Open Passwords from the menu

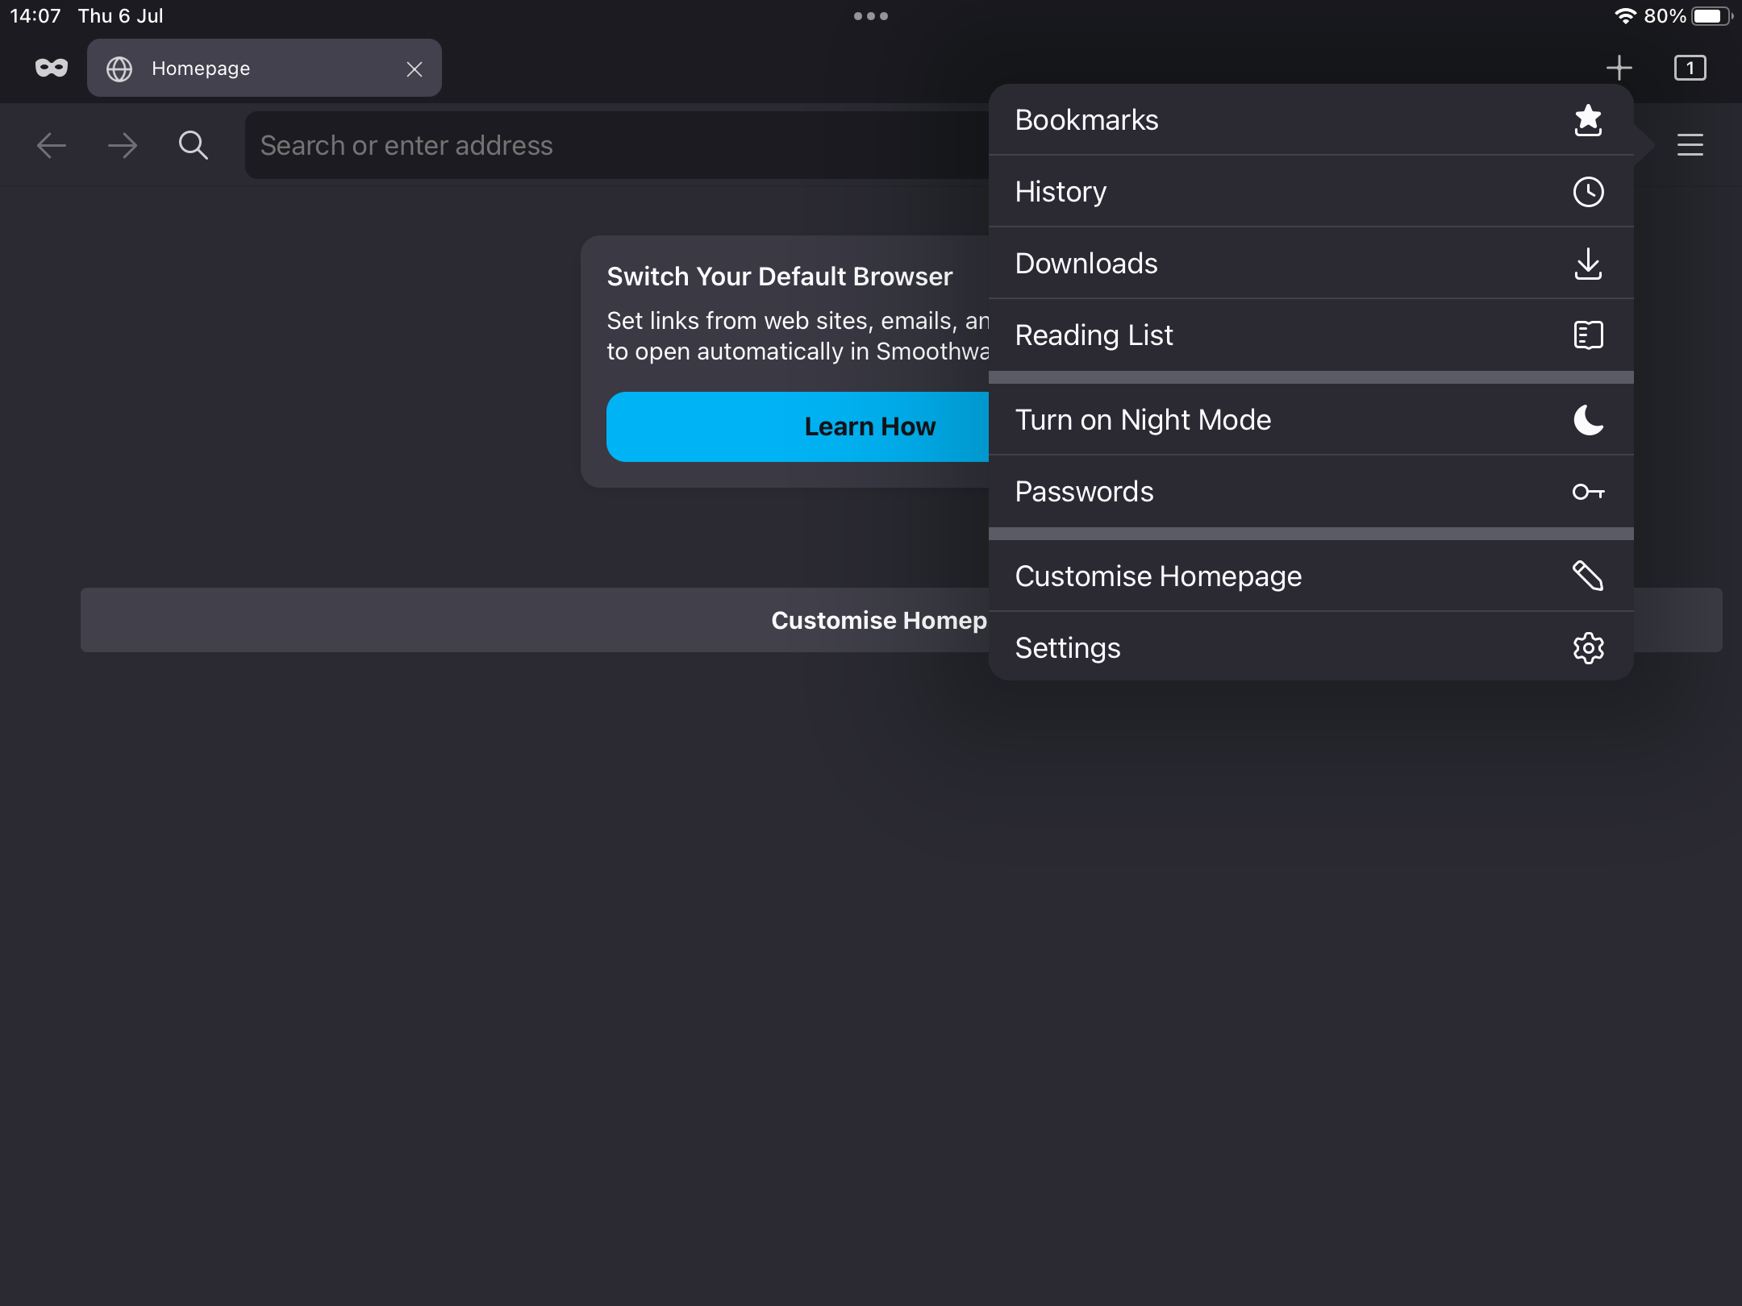click(1311, 492)
